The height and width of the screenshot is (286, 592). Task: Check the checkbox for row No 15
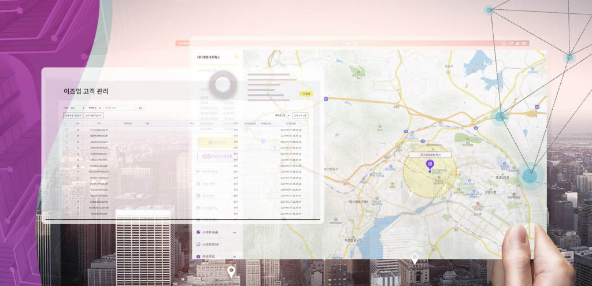(67, 136)
